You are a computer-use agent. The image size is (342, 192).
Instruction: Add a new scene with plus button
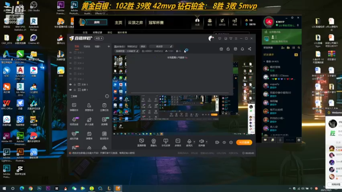pyautogui.click(x=109, y=47)
